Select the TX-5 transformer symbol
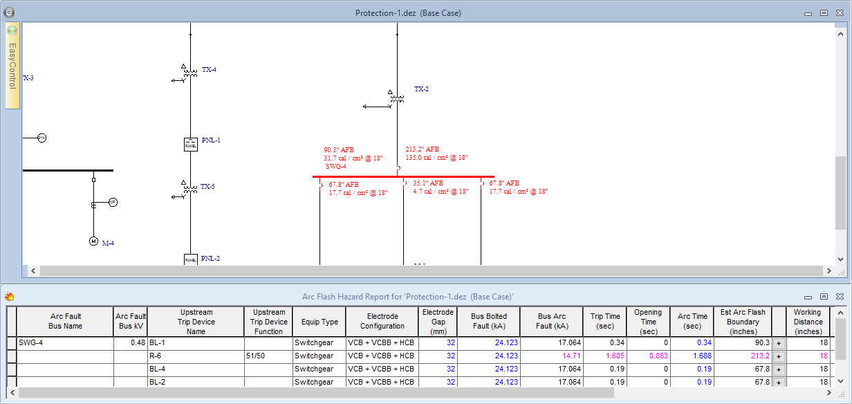The height and width of the screenshot is (404, 852). tap(190, 189)
